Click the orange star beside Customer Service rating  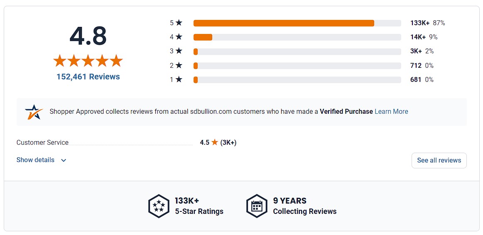coord(215,142)
